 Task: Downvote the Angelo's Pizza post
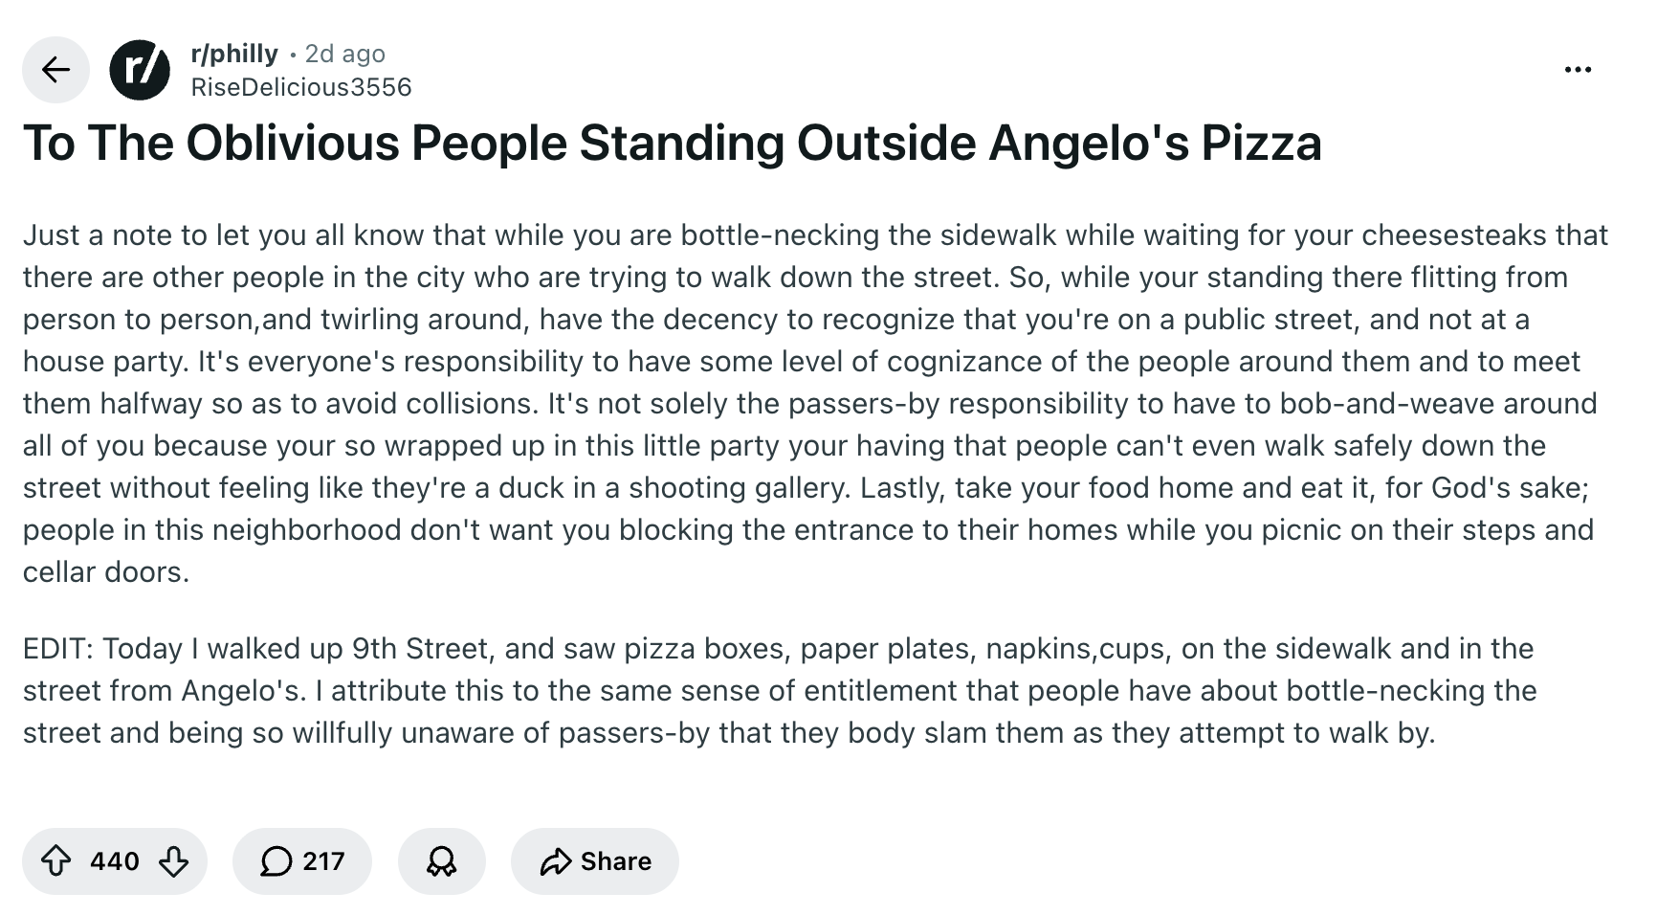(x=173, y=861)
